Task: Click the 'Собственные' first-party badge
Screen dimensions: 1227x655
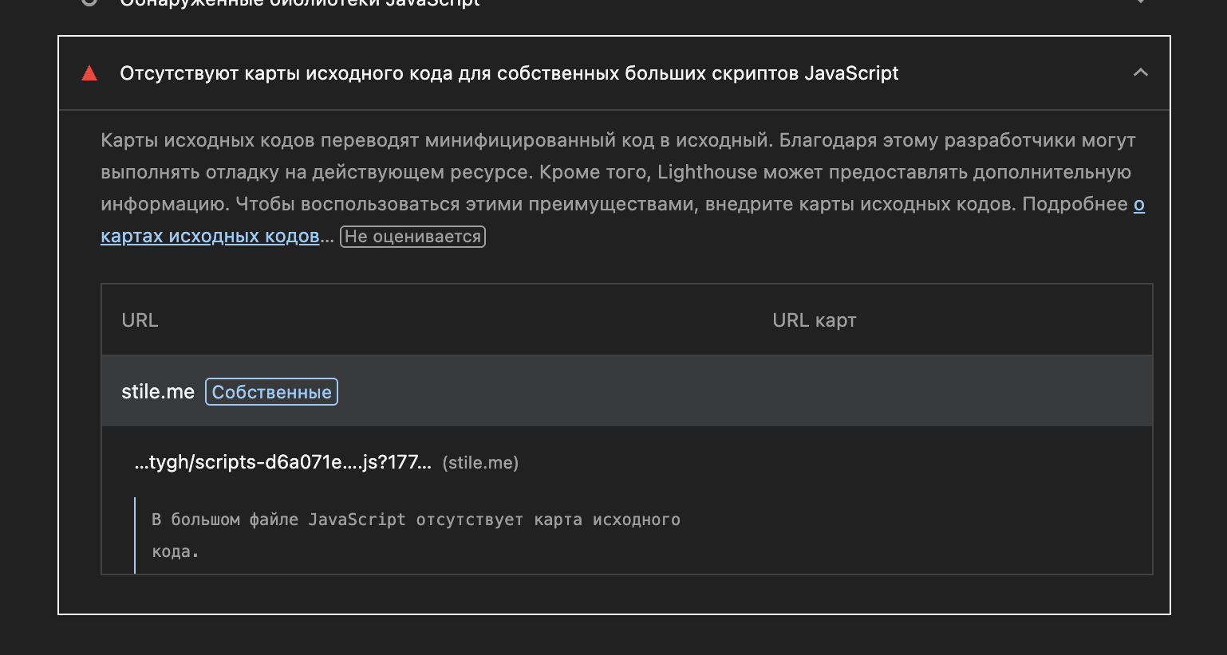Action: click(x=271, y=392)
